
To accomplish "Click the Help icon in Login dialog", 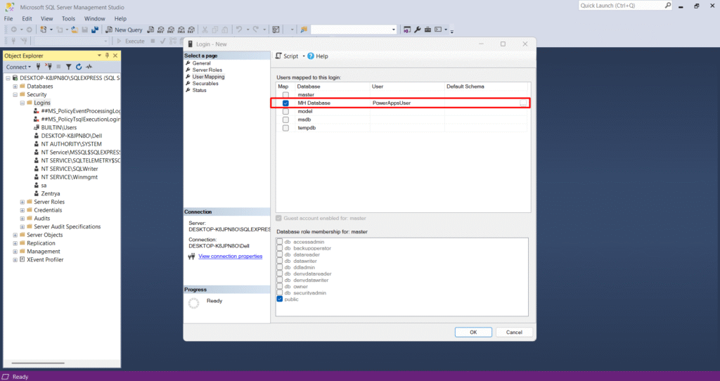I will pyautogui.click(x=311, y=56).
